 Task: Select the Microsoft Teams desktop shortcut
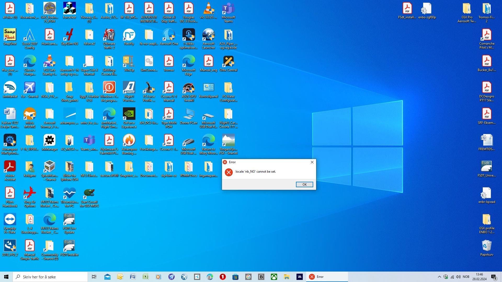228,13
